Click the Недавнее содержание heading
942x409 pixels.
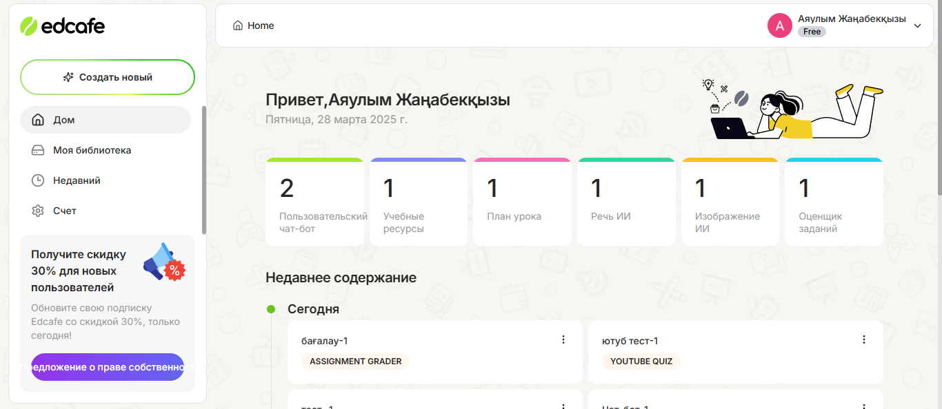pyautogui.click(x=341, y=277)
